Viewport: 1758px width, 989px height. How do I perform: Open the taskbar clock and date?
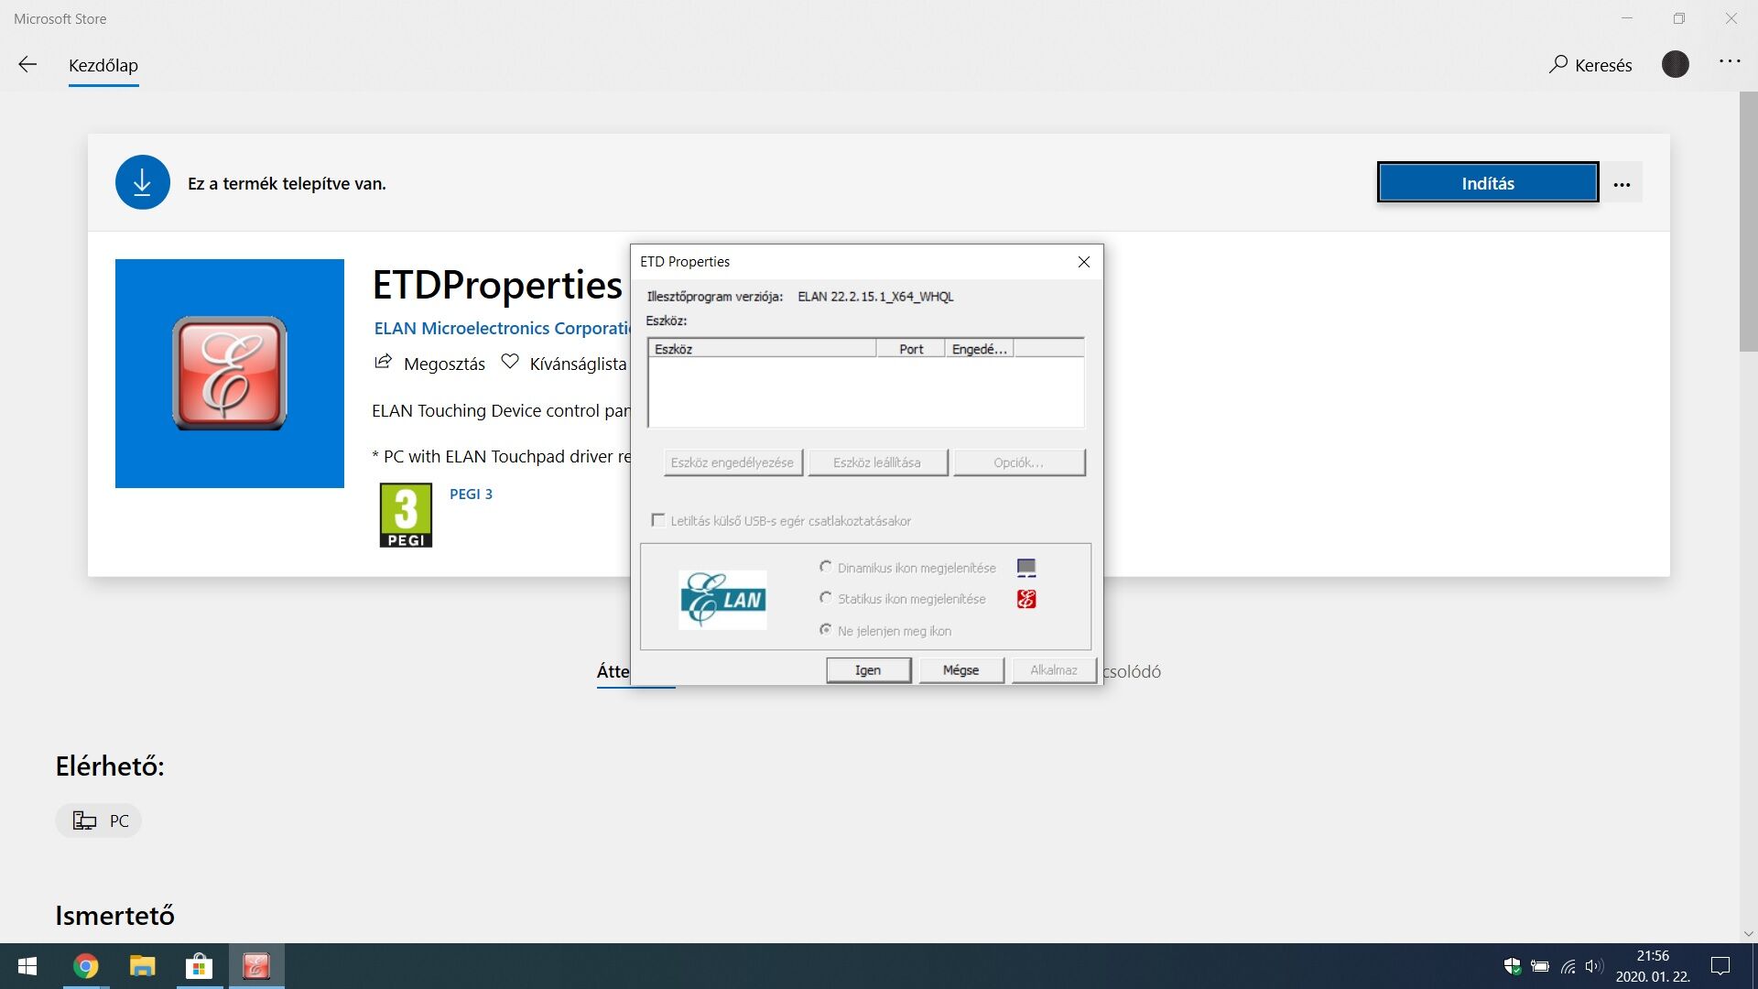pyautogui.click(x=1653, y=966)
